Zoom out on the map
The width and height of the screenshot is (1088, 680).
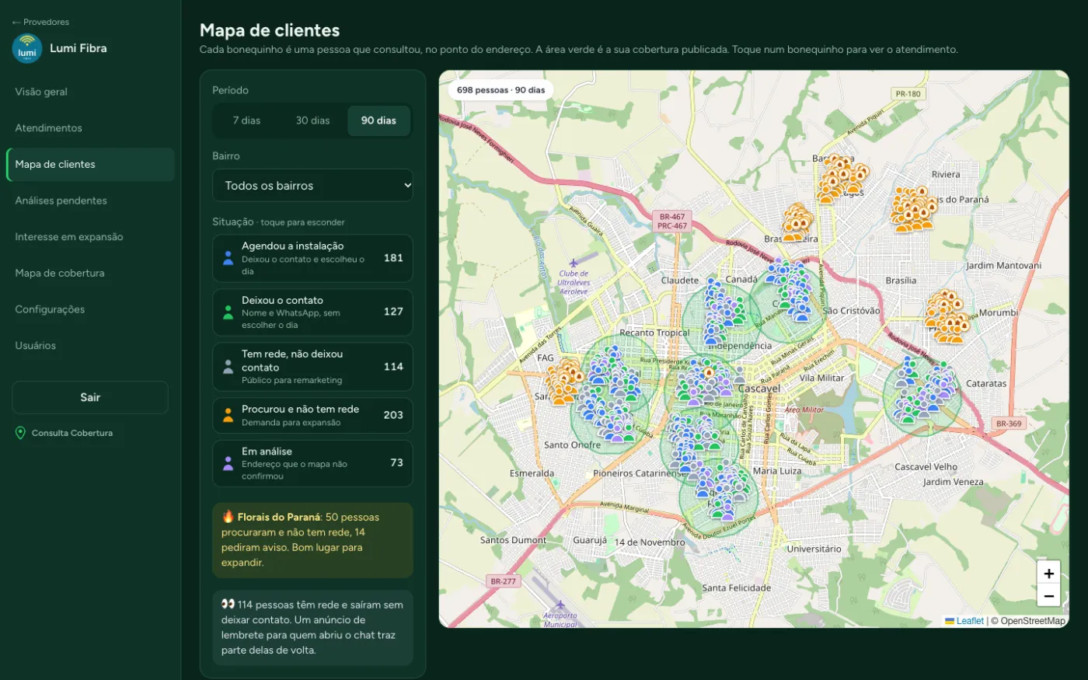point(1048,596)
